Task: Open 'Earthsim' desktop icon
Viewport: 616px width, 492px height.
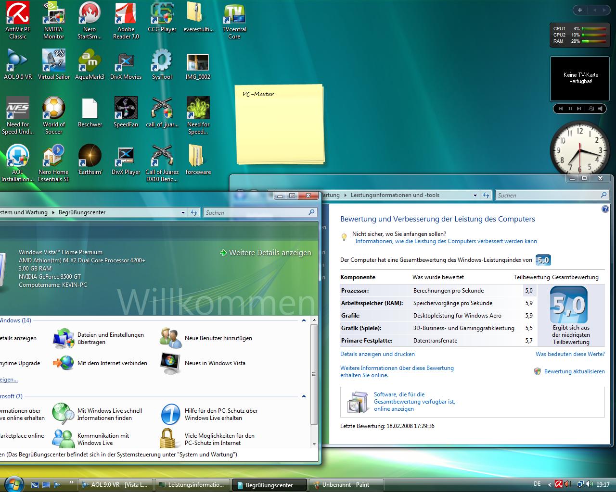Action: click(x=90, y=160)
